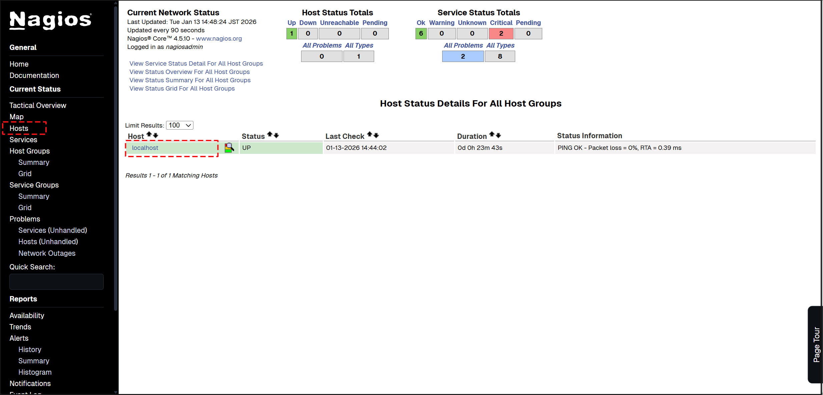
Task: Open the localhost host link
Action: click(x=145, y=148)
